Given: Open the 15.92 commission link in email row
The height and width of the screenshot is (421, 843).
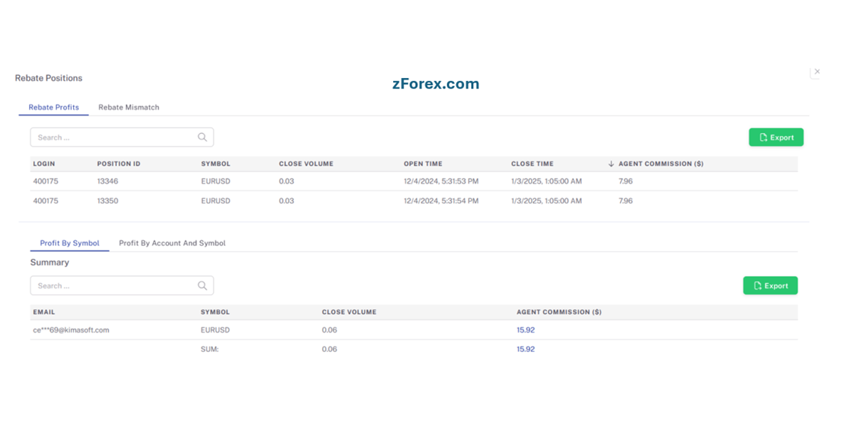Looking at the screenshot, I should (x=526, y=330).
